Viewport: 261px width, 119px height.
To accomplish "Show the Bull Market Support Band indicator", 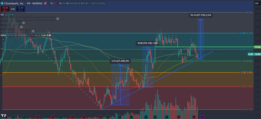I will coord(33,31).
